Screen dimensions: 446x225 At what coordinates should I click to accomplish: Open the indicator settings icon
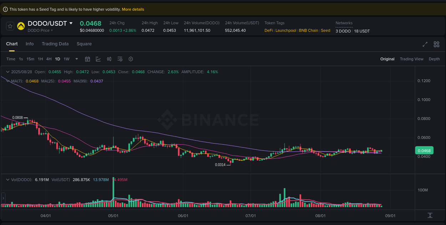(x=120, y=59)
